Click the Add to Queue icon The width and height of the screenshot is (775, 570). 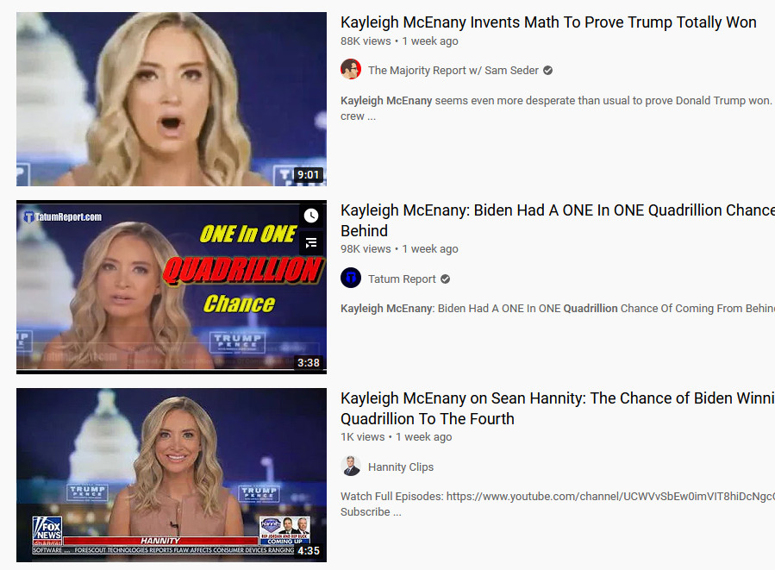311,242
